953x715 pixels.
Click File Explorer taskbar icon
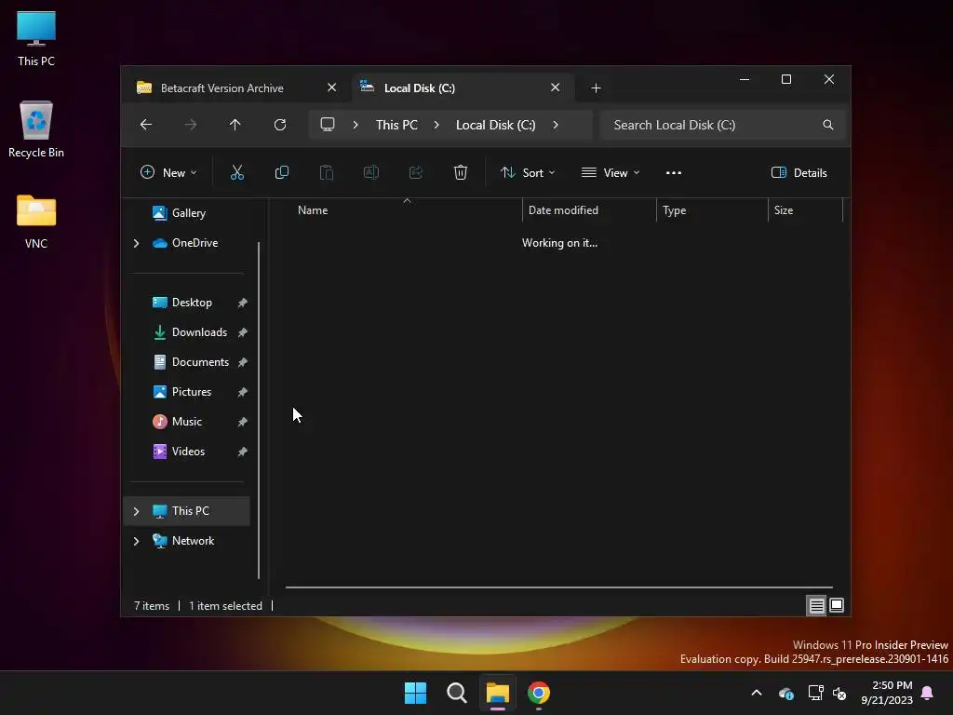pyautogui.click(x=497, y=693)
